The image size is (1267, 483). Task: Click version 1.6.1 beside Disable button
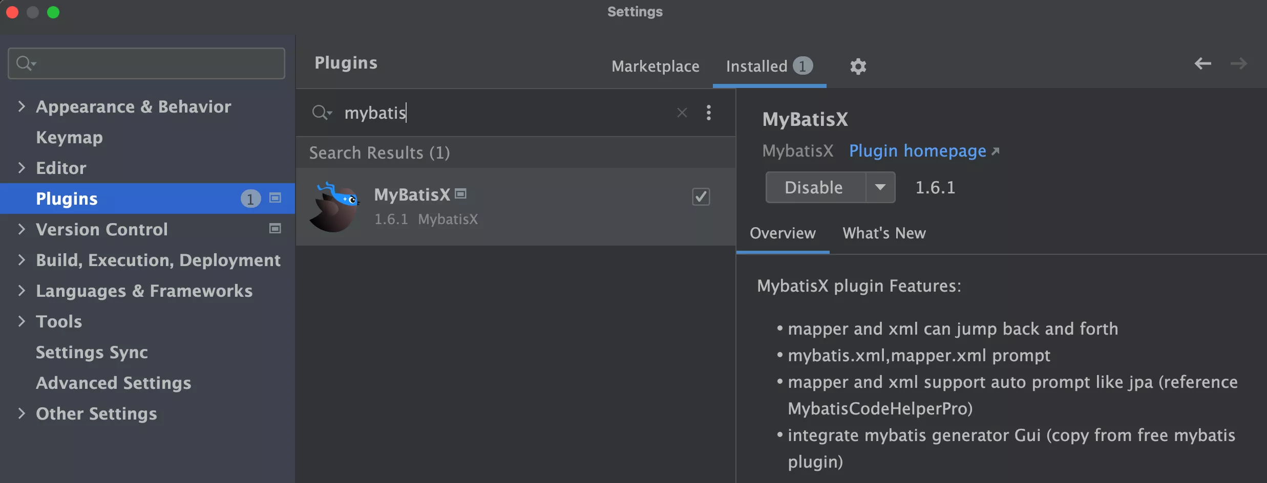[935, 187]
